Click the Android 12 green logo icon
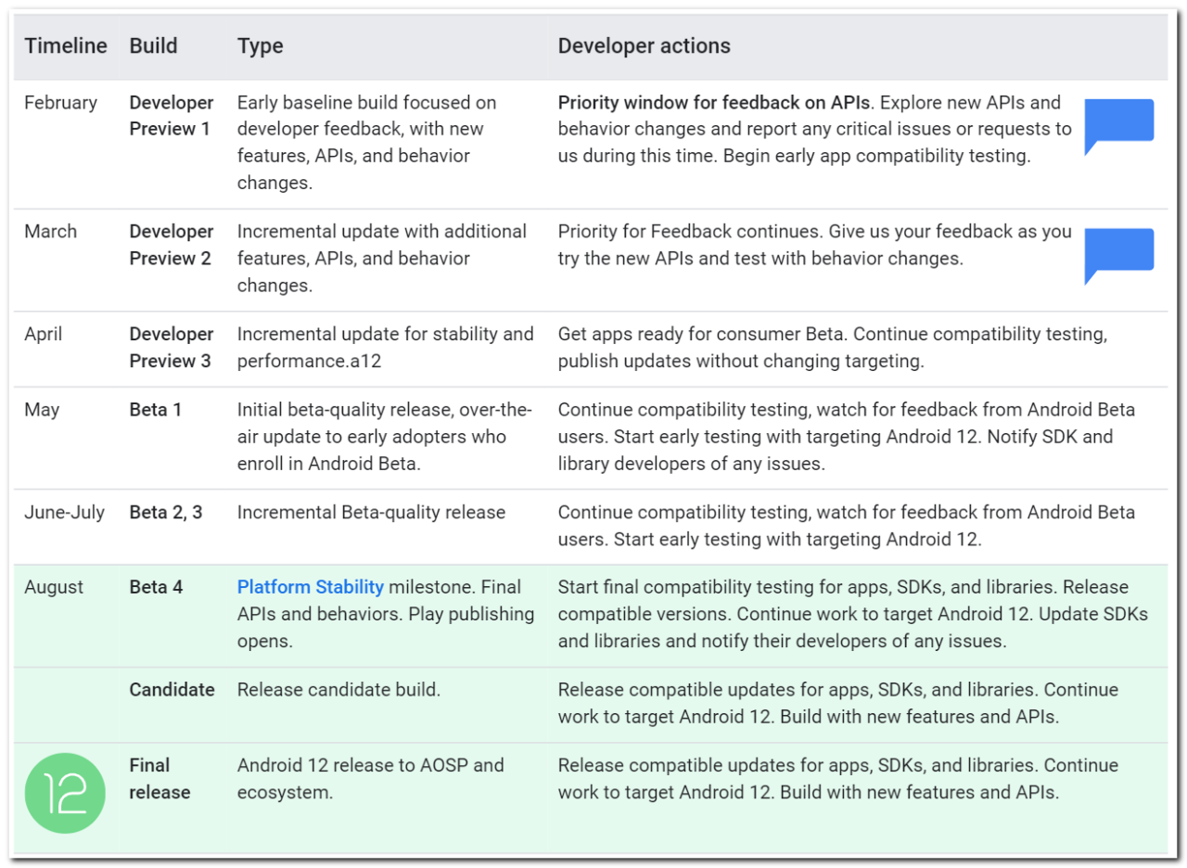 point(65,795)
